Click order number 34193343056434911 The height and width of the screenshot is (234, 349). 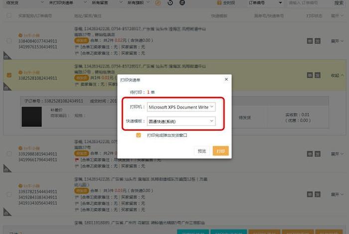click(37, 203)
